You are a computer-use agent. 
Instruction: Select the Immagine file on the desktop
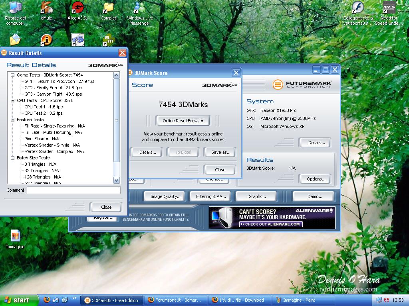pos(15,239)
